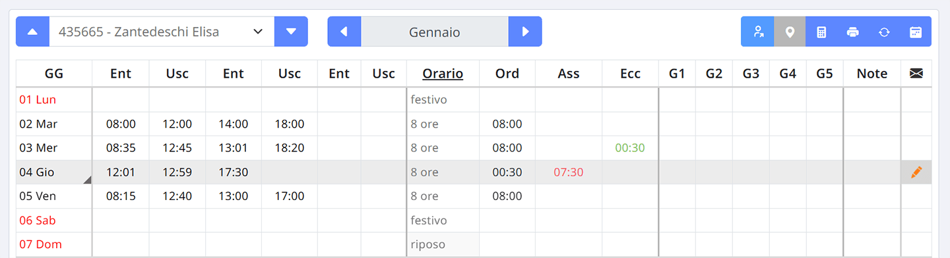950x258 pixels.
Task: Open the employee dropdown Zantedeschi Elisa
Action: [162, 32]
